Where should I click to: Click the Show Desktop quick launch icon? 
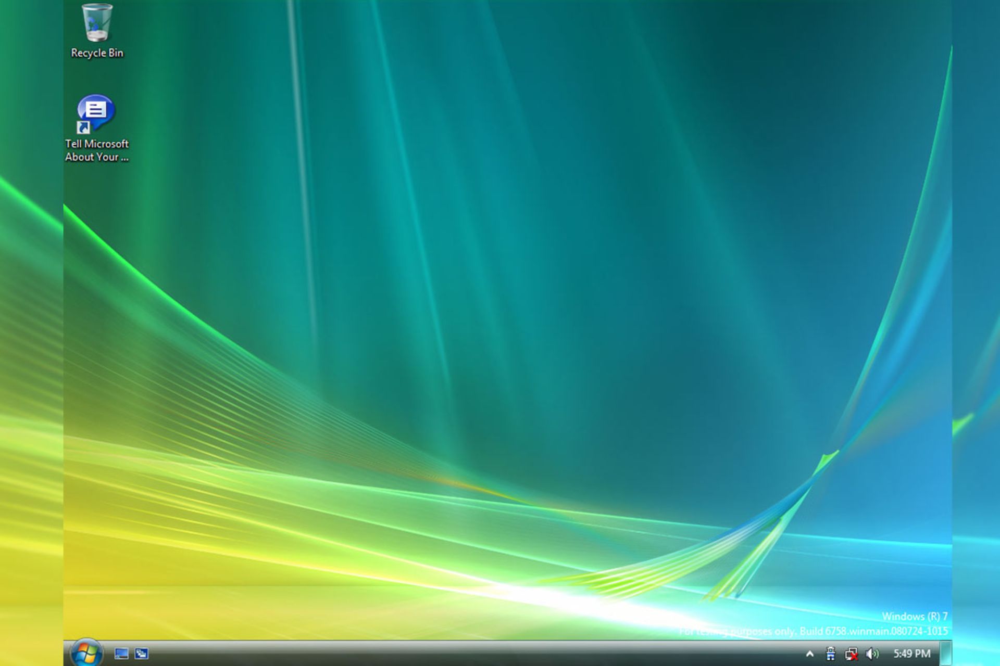[x=121, y=654]
